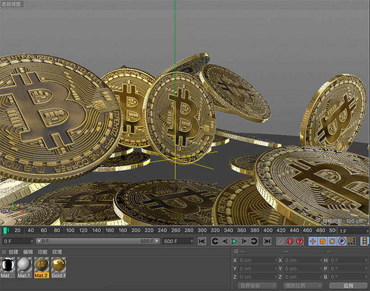Go to previous keyframe button
The height and width of the screenshot is (291, 370).
pyautogui.click(x=215, y=241)
